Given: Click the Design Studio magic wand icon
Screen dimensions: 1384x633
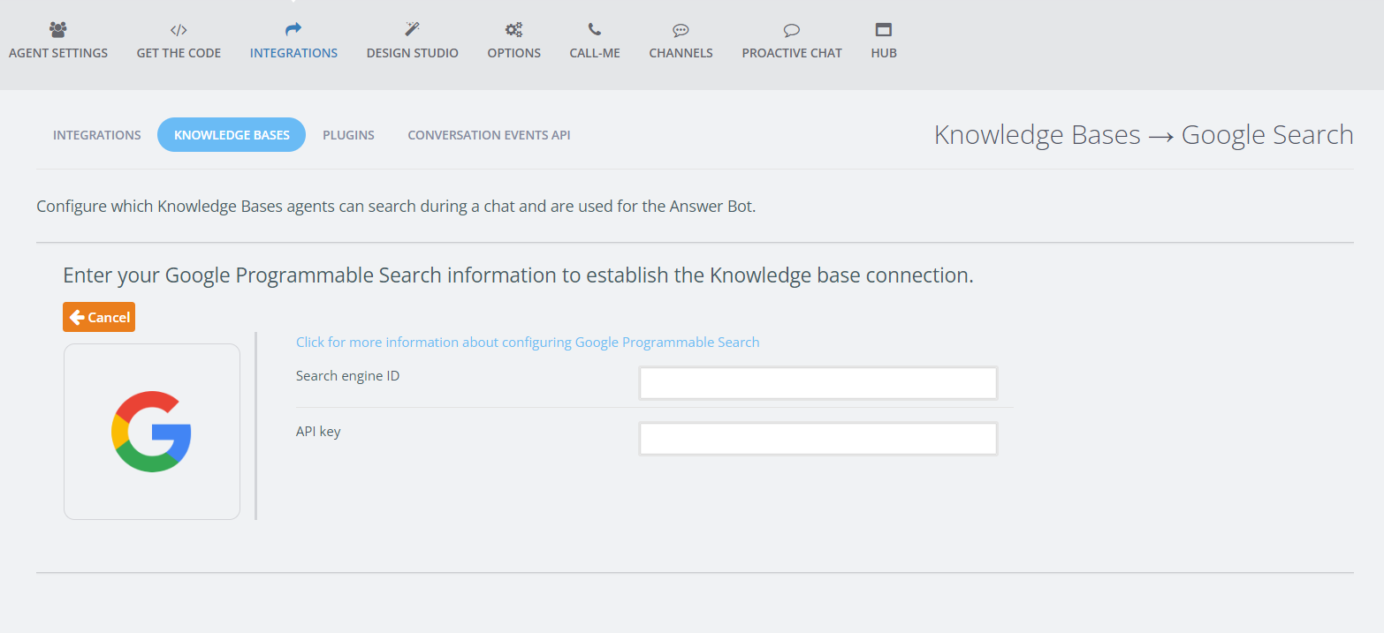Looking at the screenshot, I should 412,29.
